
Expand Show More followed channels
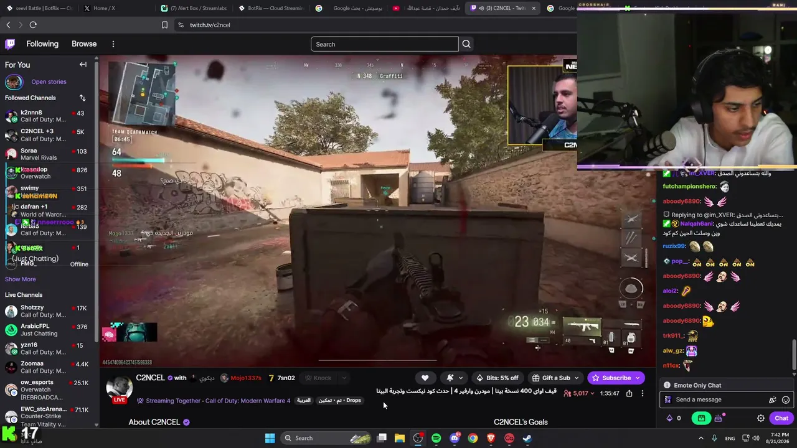tap(21, 279)
